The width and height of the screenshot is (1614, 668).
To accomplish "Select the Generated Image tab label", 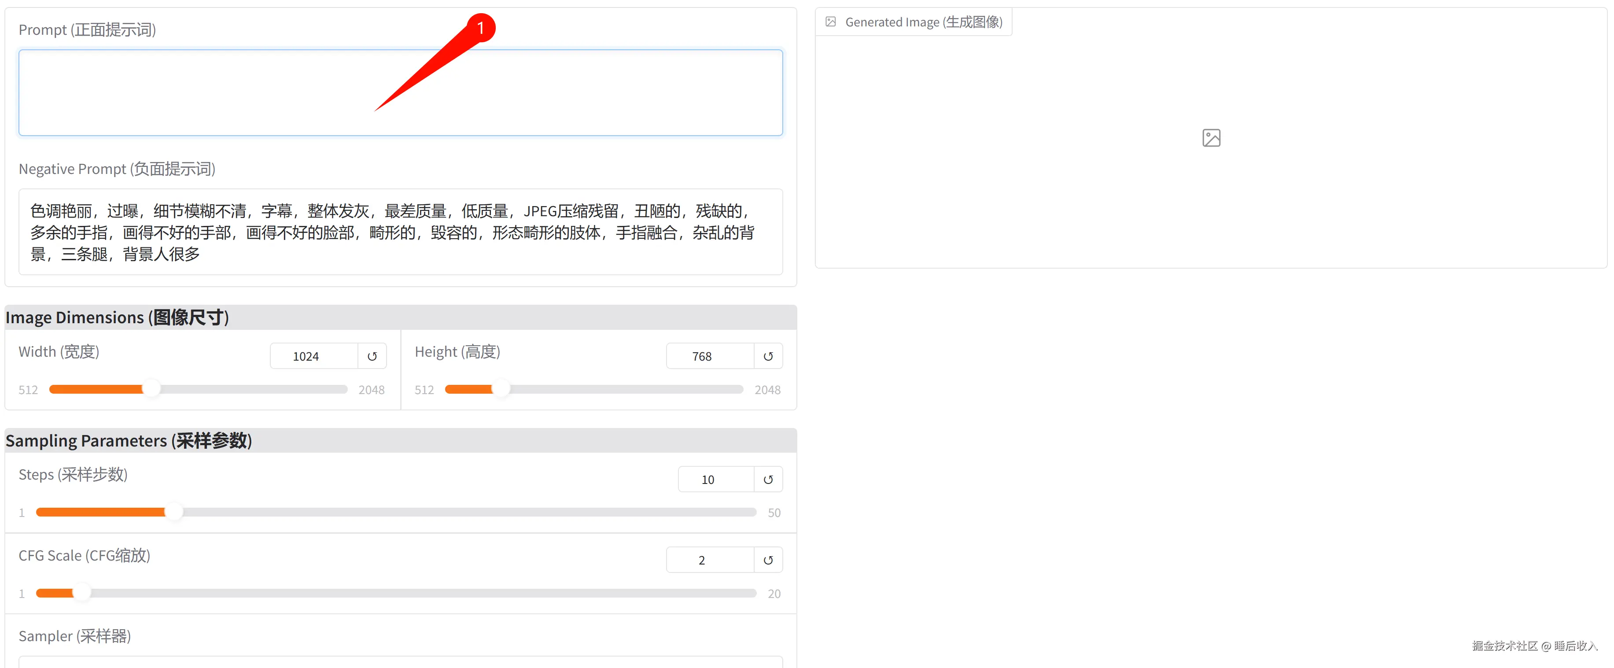I will 923,22.
